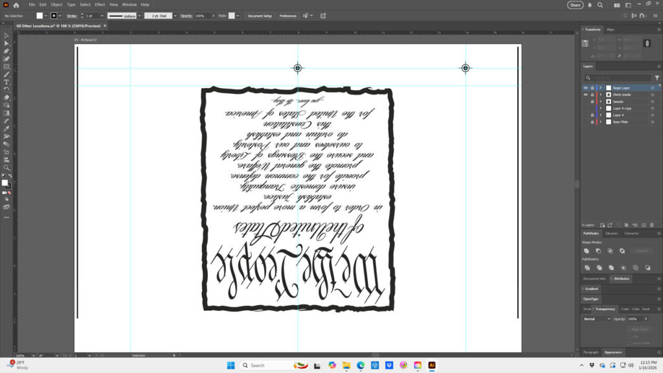The width and height of the screenshot is (663, 373).
Task: Select the Zoom tool magnifier
Action: (x=6, y=168)
